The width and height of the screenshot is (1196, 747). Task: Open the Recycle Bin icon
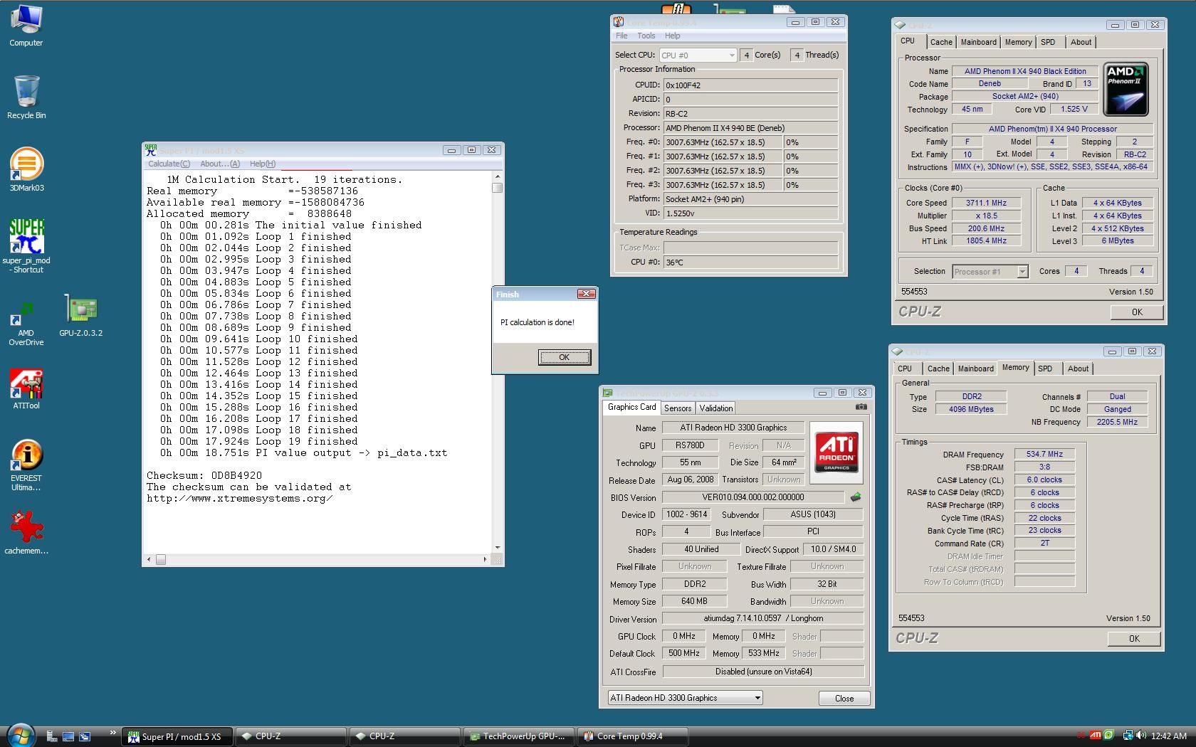click(26, 97)
